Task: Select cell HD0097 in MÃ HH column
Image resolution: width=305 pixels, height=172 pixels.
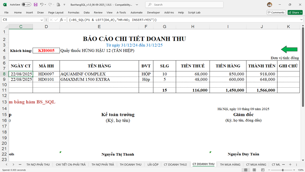Action: pyautogui.click(x=46, y=74)
